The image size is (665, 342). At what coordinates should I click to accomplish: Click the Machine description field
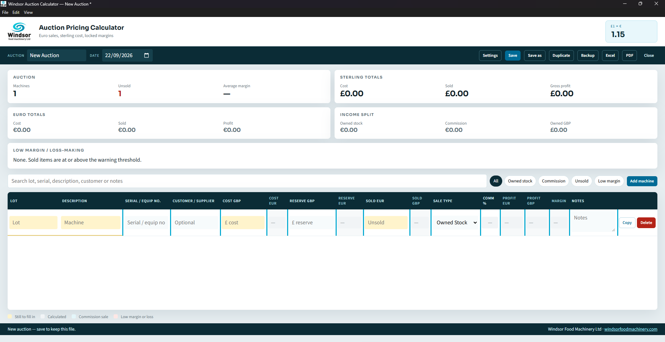pyautogui.click(x=91, y=223)
